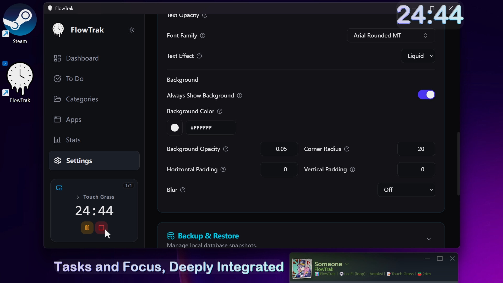Click the Corner Radius value field
The image size is (503, 283).
click(416, 149)
